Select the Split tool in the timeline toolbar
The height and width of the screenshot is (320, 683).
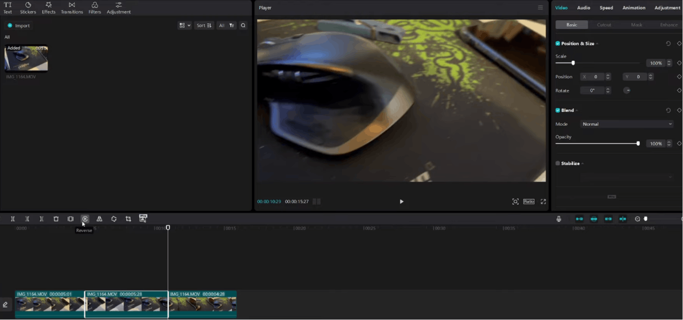point(13,219)
